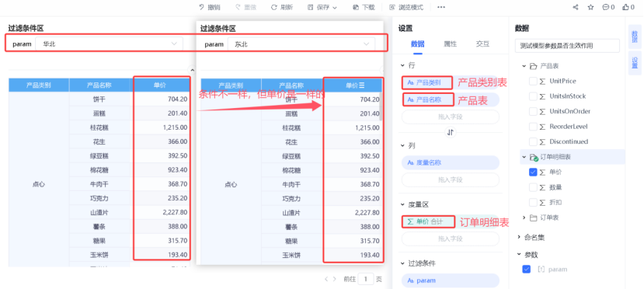Check the ReorderLevel checkbox
Screen dimensions: 644x289
[x=533, y=127]
